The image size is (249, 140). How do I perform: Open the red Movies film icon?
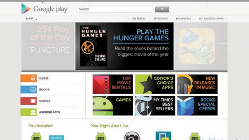29,101
